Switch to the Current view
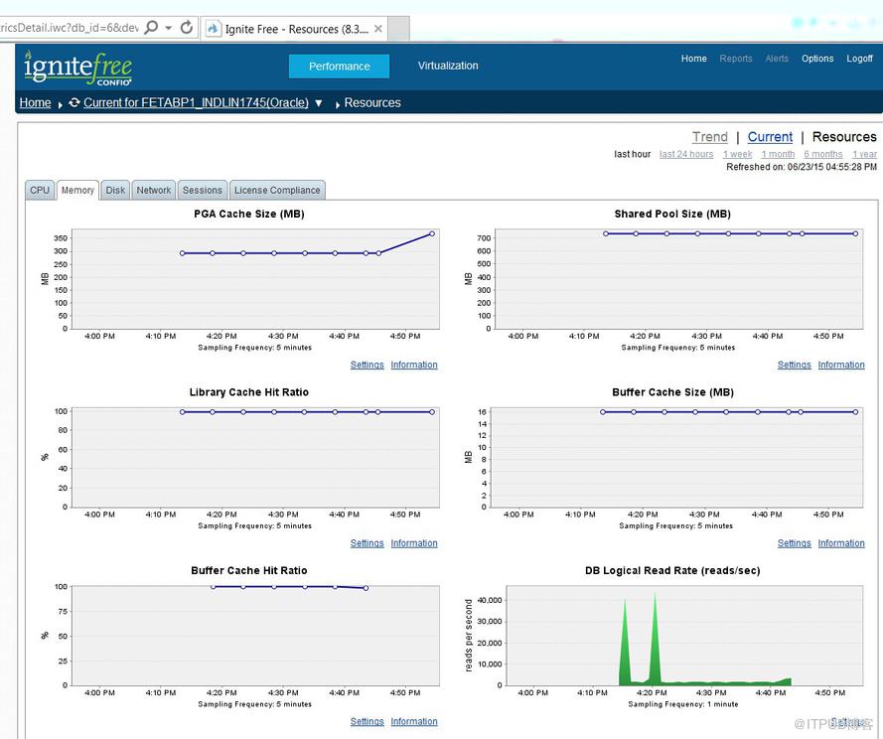Screen dimensions: 883x739 [x=770, y=137]
